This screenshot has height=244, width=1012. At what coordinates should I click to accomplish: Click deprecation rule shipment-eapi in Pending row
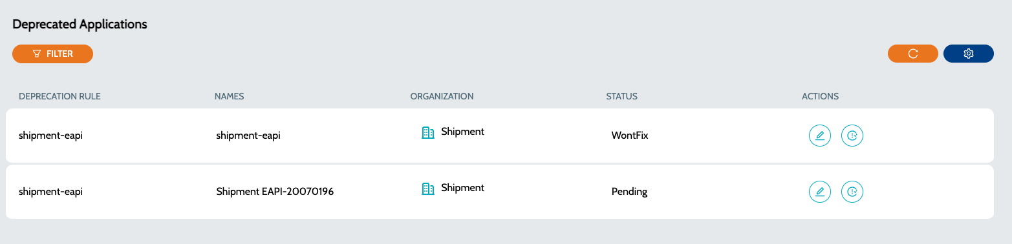51,192
